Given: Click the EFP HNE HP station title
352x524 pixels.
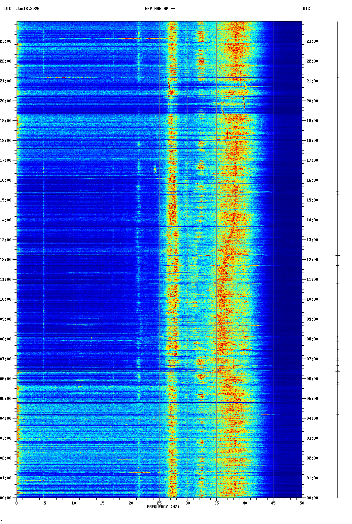Looking at the screenshot, I should click(160, 9).
